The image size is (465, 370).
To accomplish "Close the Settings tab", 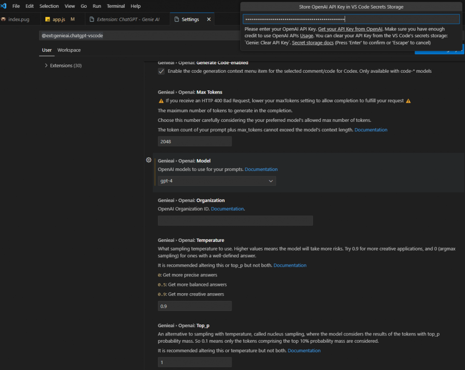I will coord(209,19).
